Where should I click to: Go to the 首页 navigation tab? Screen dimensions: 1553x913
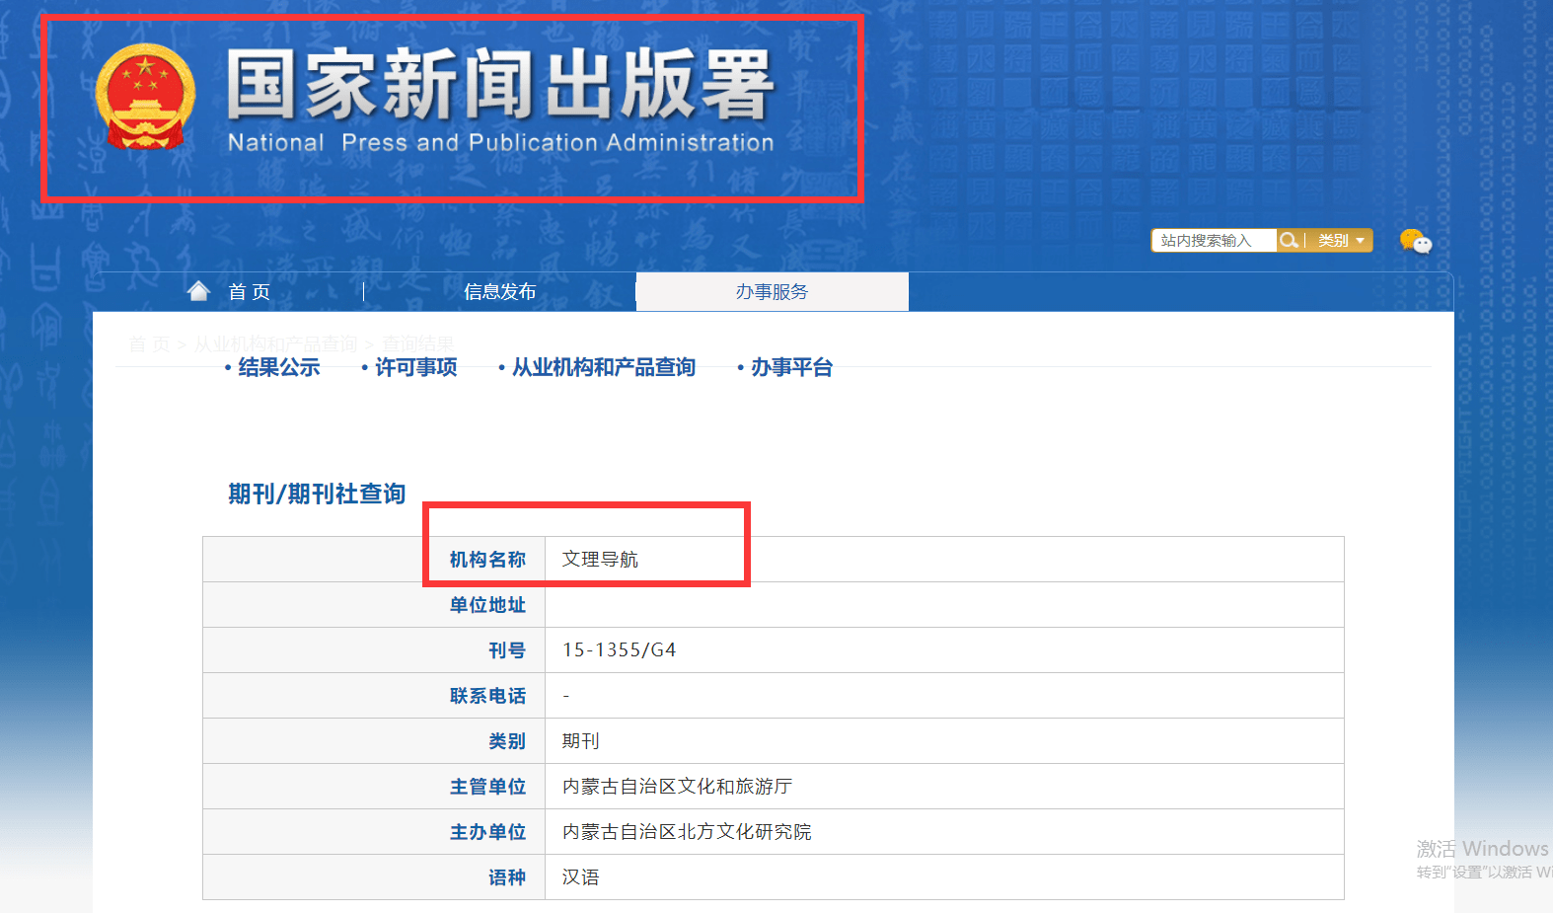pos(250,291)
